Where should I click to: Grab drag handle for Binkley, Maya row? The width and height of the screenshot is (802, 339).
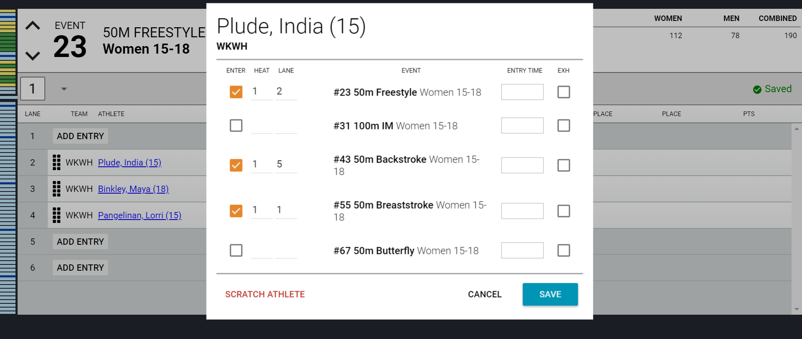coord(57,189)
